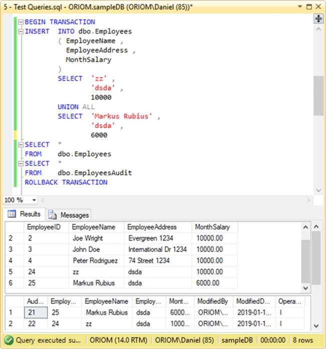Click the editor scroll down arrow
The height and width of the screenshot is (349, 326).
coord(318,190)
